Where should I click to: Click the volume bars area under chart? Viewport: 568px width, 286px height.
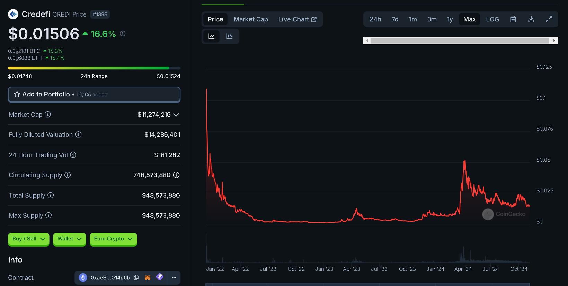pyautogui.click(x=367, y=249)
